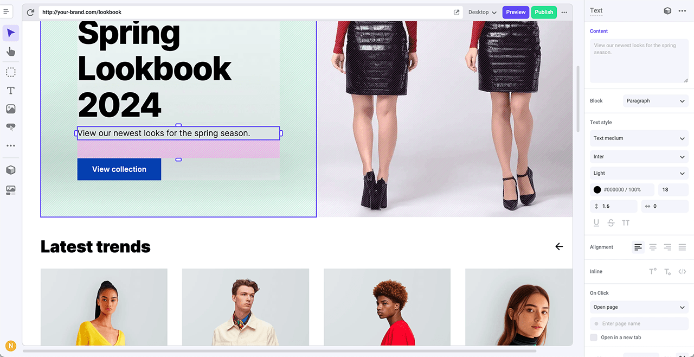Enable Open in a new tab checkbox

(594, 337)
